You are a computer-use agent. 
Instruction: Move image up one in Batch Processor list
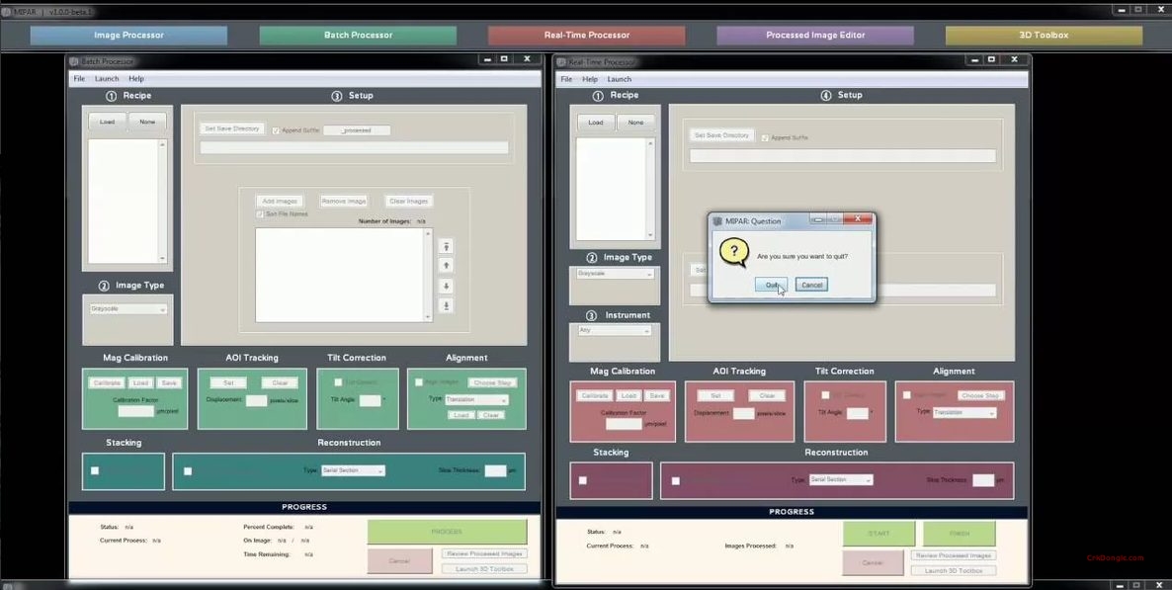(x=446, y=266)
